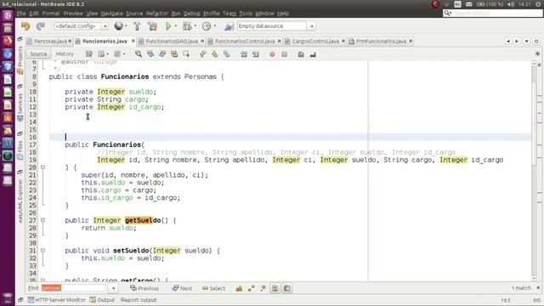The height and width of the screenshot is (306, 544).
Task: Switch to Personas.java tab
Action: 50,42
